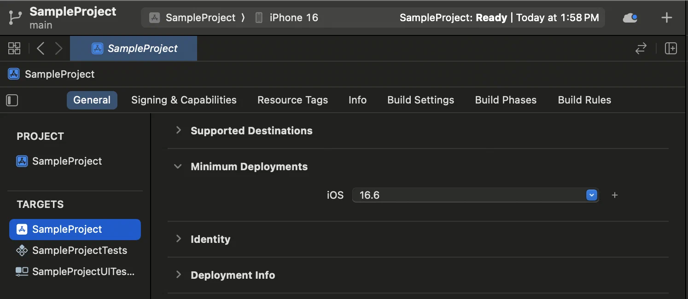Select the SampleProjectTests target
Viewport: 688px width, 299px height.
click(x=79, y=251)
